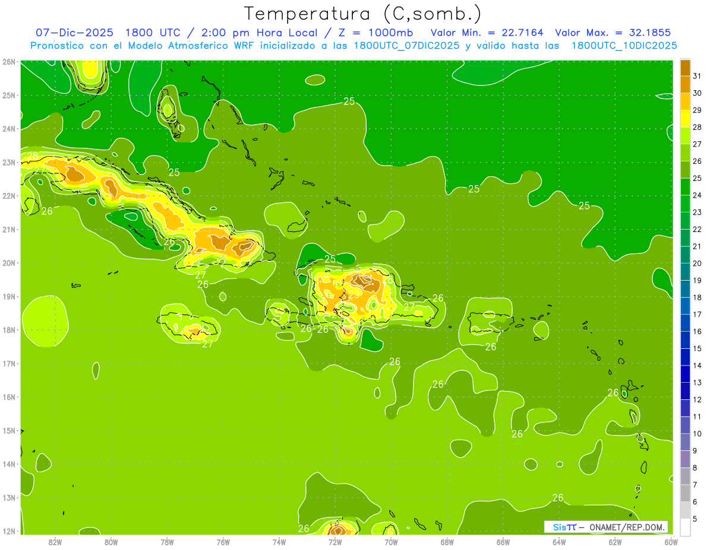The width and height of the screenshot is (713, 550).
Task: Pick the green legend swatch between 22 and 23
Action: click(685, 221)
